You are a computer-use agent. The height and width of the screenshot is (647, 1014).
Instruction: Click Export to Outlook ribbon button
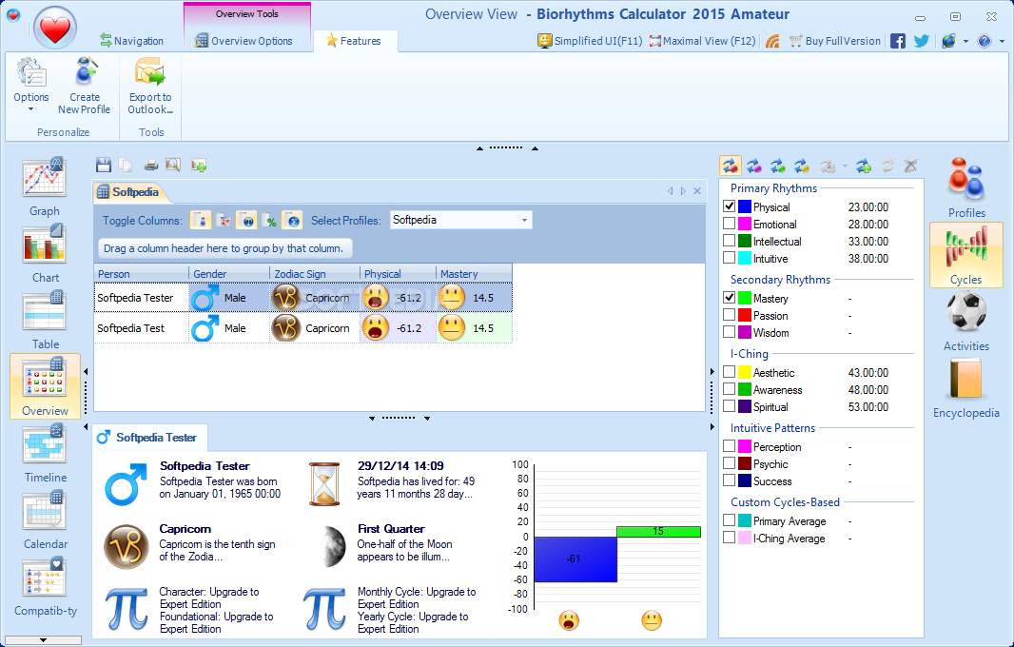click(150, 87)
